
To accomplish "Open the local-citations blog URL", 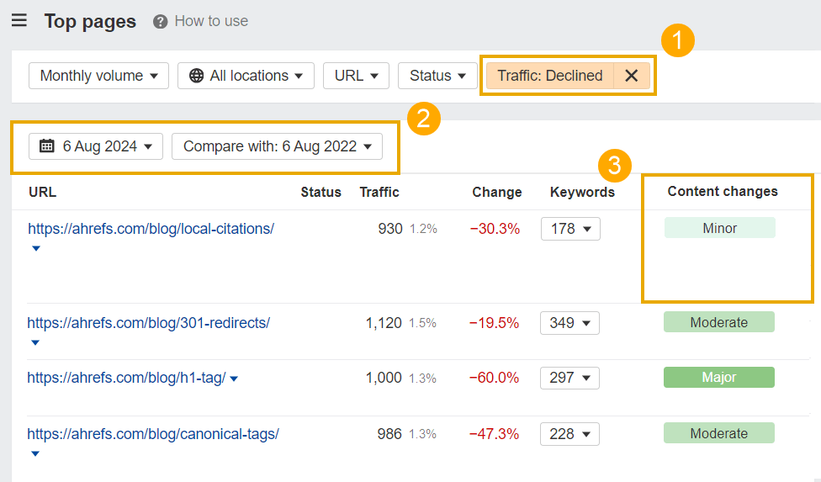I will (151, 229).
